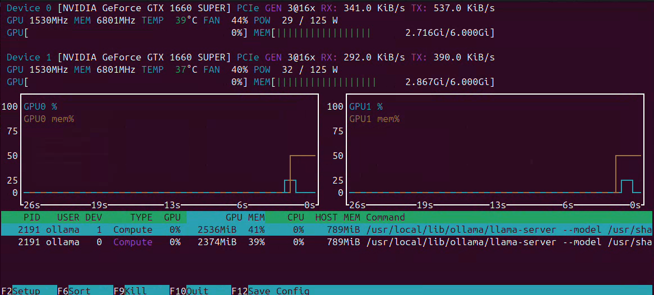The width and height of the screenshot is (654, 295).
Task: Click the CPU column header
Action: click(295, 217)
